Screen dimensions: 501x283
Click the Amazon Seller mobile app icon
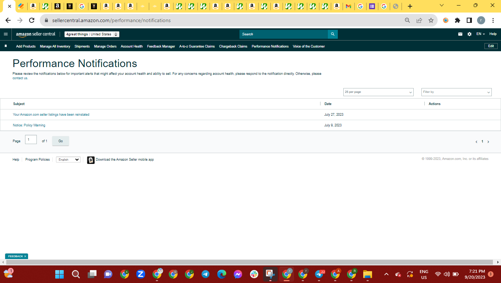pos(91,160)
